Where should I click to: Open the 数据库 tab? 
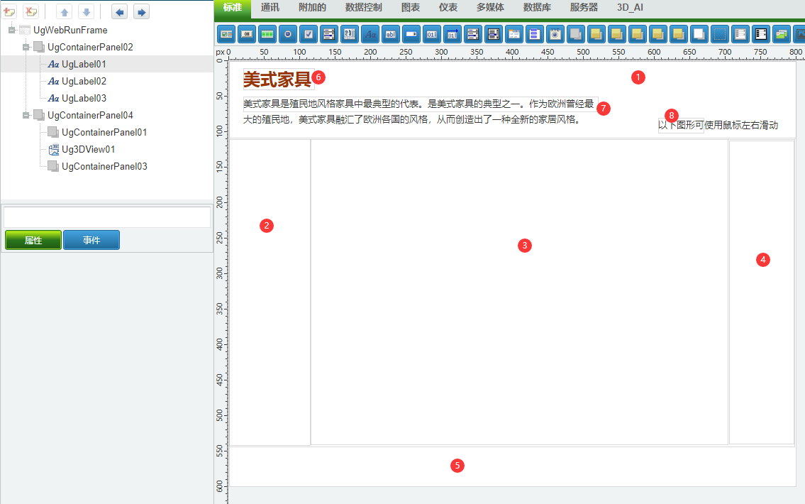[x=537, y=8]
